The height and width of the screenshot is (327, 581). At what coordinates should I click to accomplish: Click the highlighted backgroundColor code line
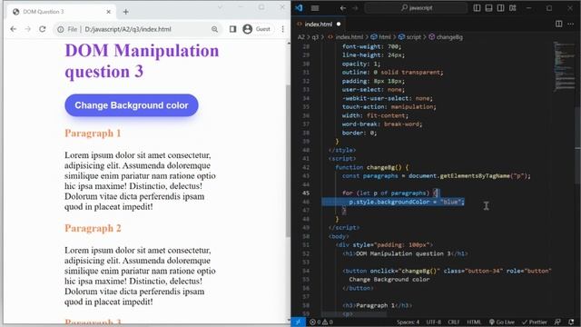click(393, 202)
